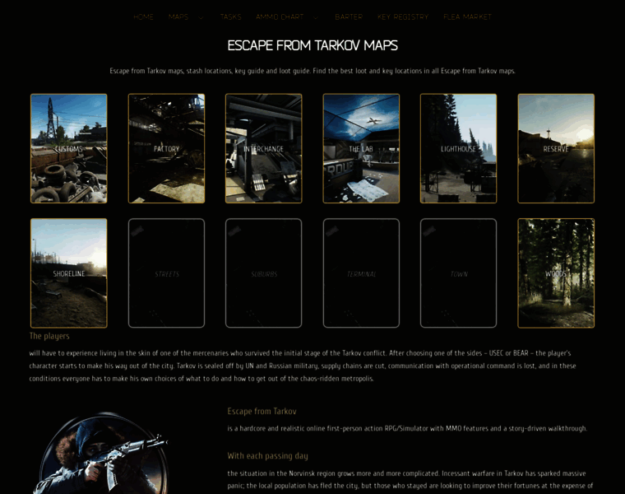
Task: Click the soldier with rifle artwork
Action: pos(102,454)
